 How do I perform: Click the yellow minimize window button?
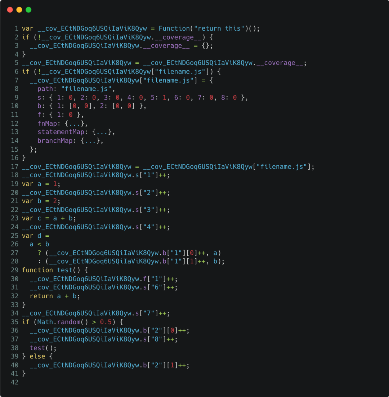19,10
